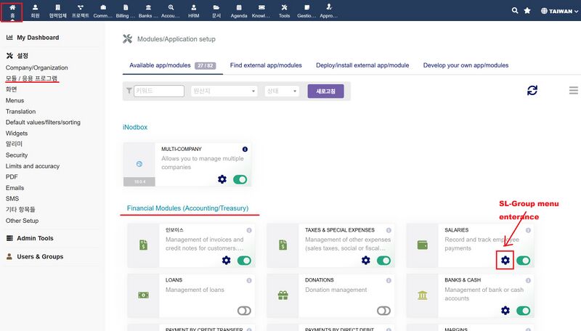
Task: Disable the invoices module switch
Action: coord(244,261)
